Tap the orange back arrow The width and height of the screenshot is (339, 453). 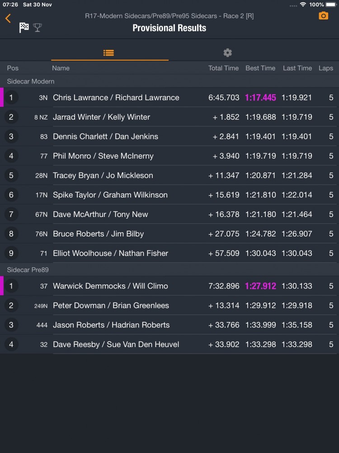click(x=8, y=18)
